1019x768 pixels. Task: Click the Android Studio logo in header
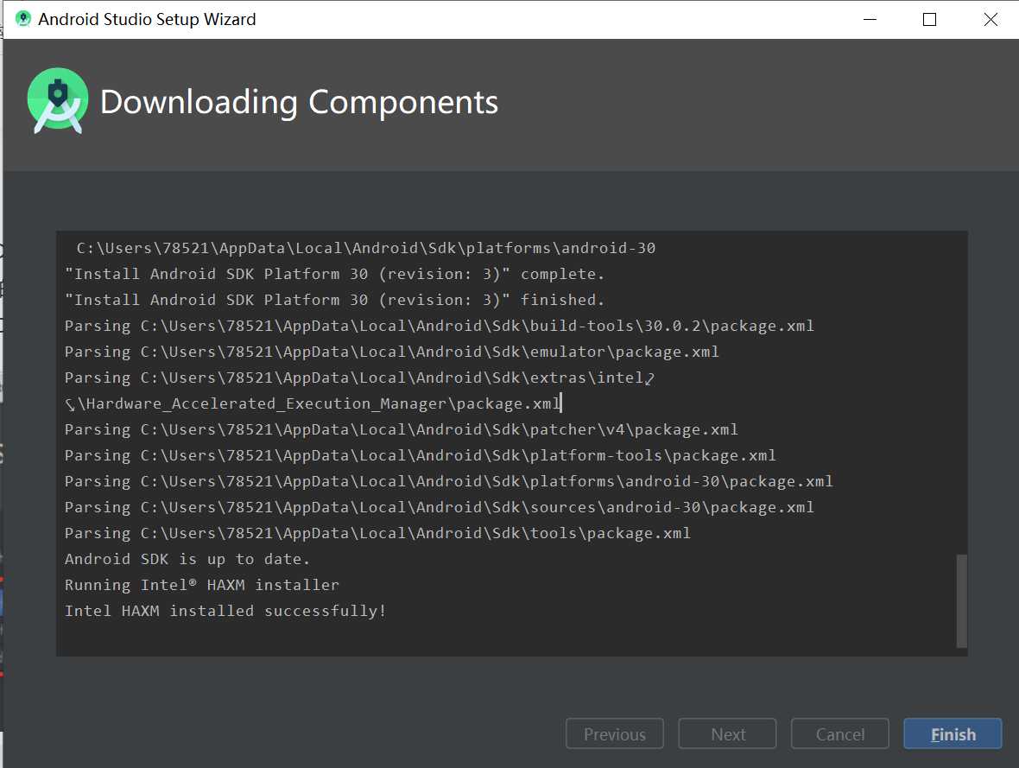58,101
